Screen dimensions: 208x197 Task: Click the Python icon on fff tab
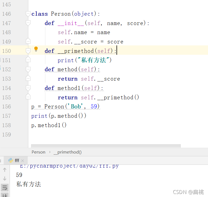[11, 160]
